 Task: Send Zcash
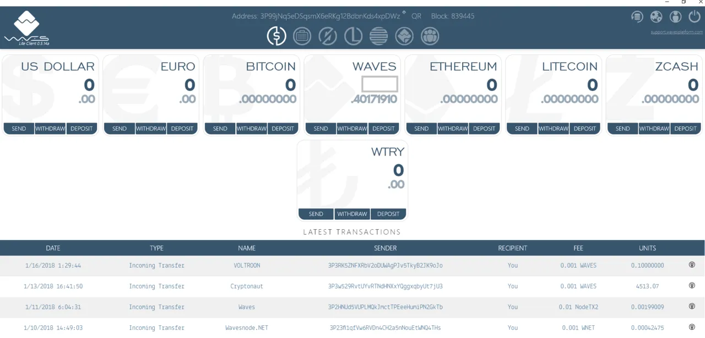tap(623, 129)
